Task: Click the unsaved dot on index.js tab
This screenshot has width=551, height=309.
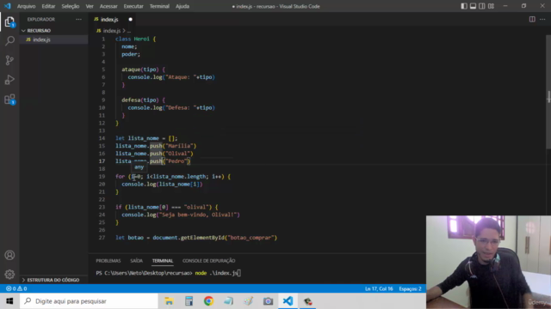Action: click(130, 19)
